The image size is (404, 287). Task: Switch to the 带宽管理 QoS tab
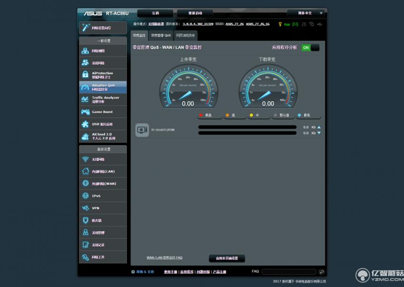(161, 35)
